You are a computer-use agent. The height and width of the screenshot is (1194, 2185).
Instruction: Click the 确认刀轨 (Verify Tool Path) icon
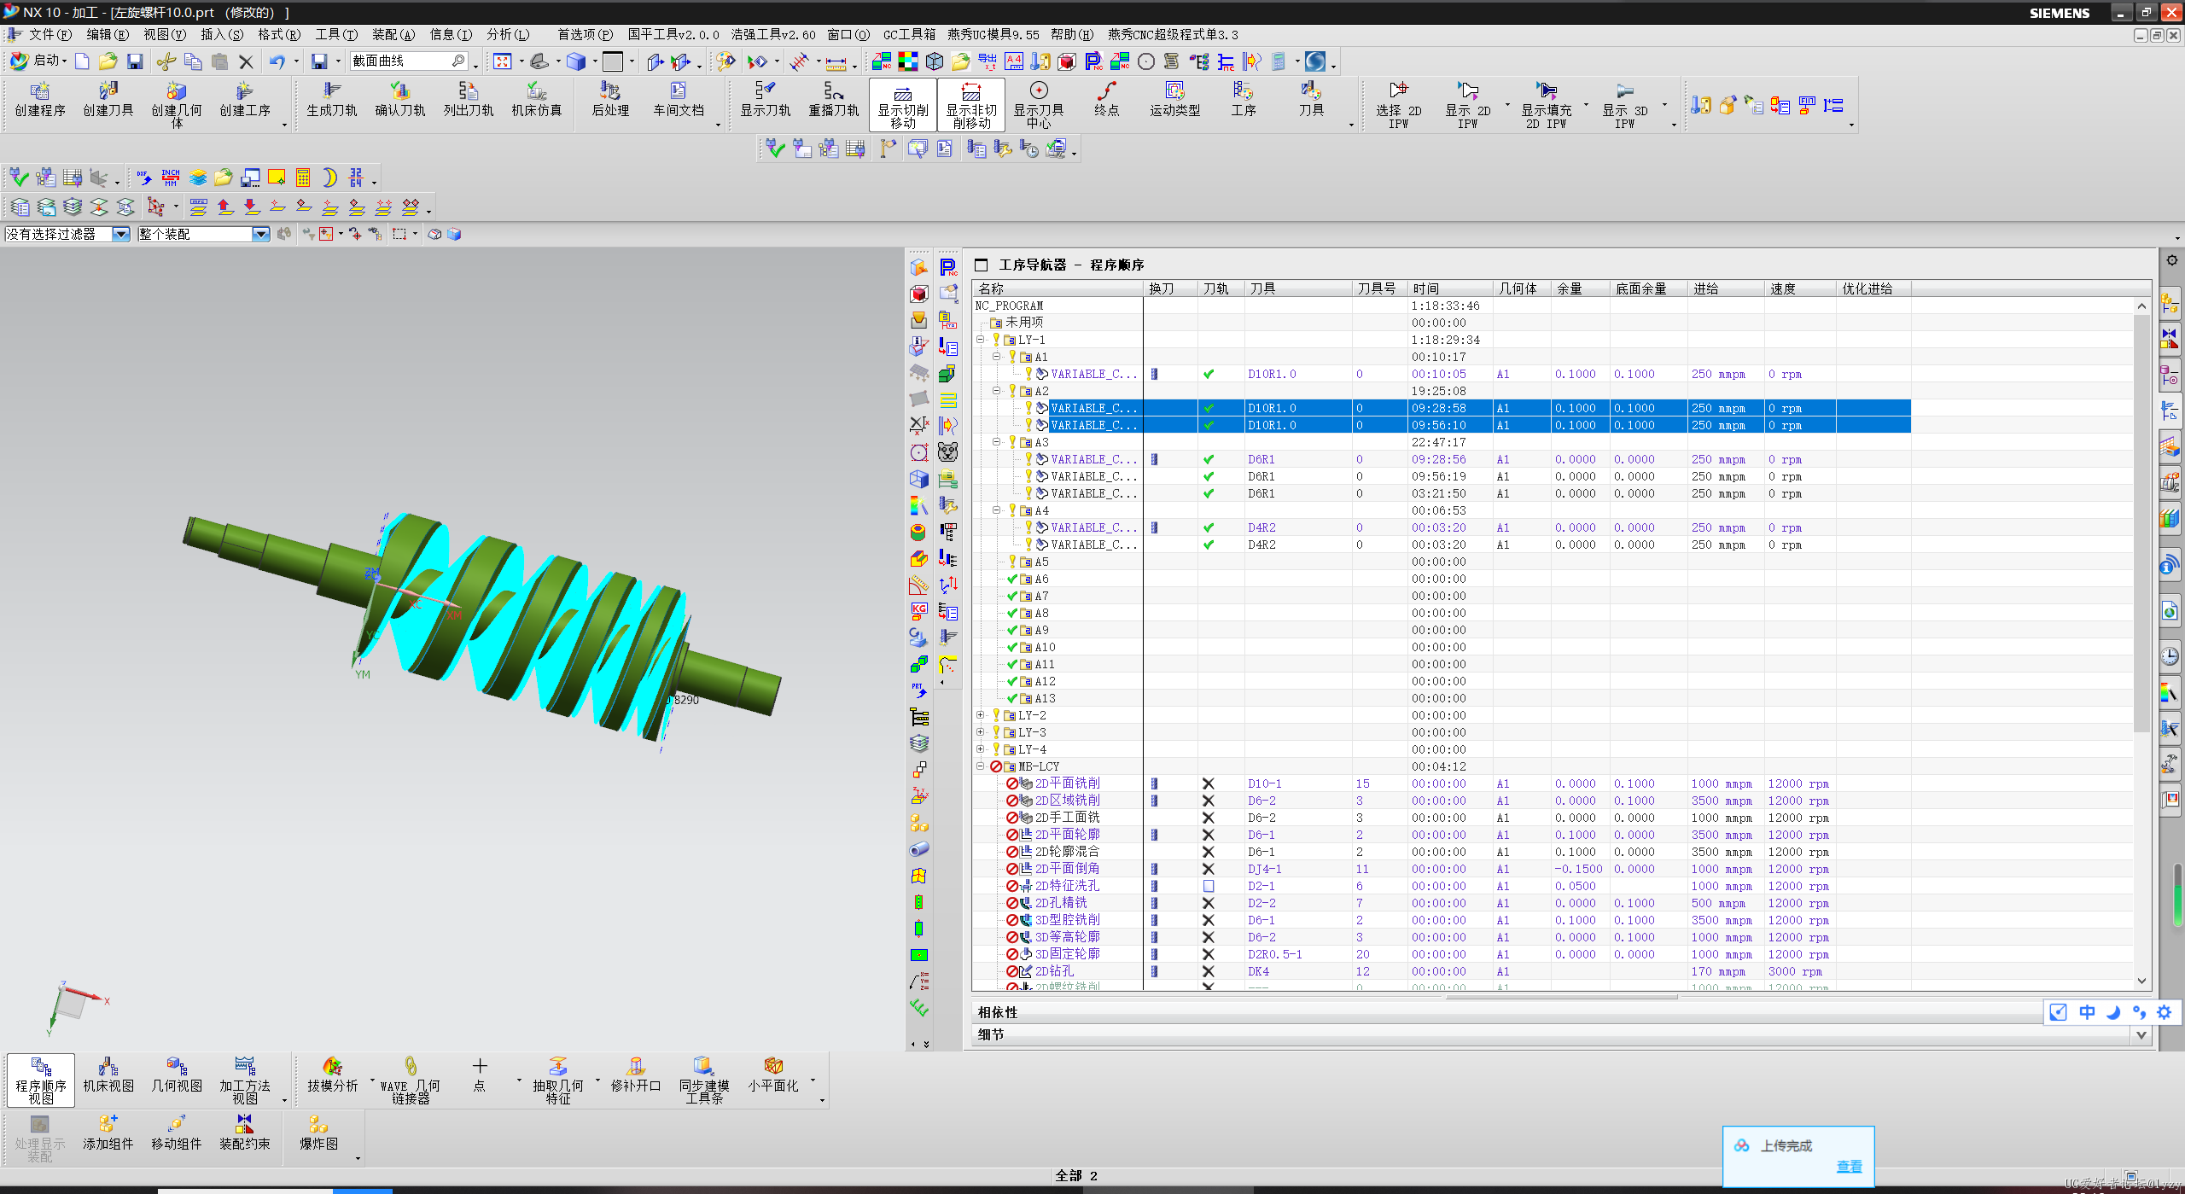pyautogui.click(x=400, y=101)
